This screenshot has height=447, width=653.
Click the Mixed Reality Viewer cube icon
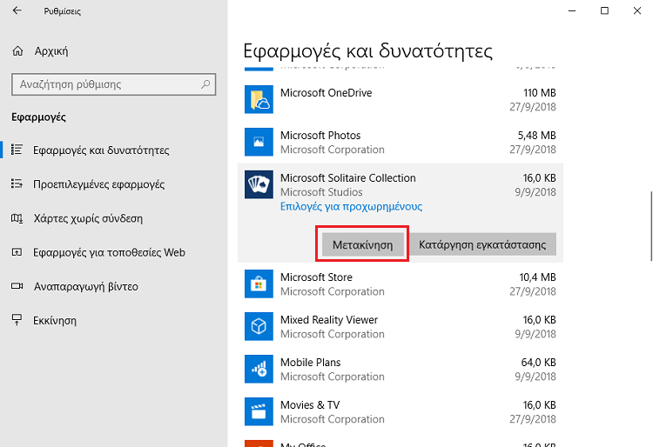(259, 326)
